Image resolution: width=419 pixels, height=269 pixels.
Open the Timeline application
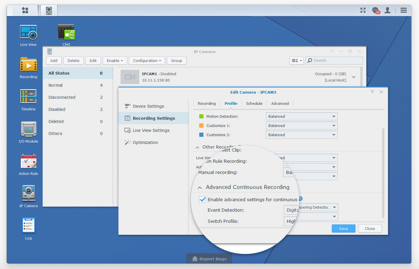coord(28,97)
